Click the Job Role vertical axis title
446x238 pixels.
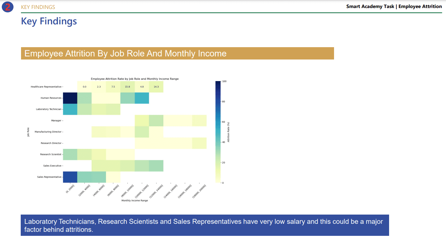(x=28, y=132)
